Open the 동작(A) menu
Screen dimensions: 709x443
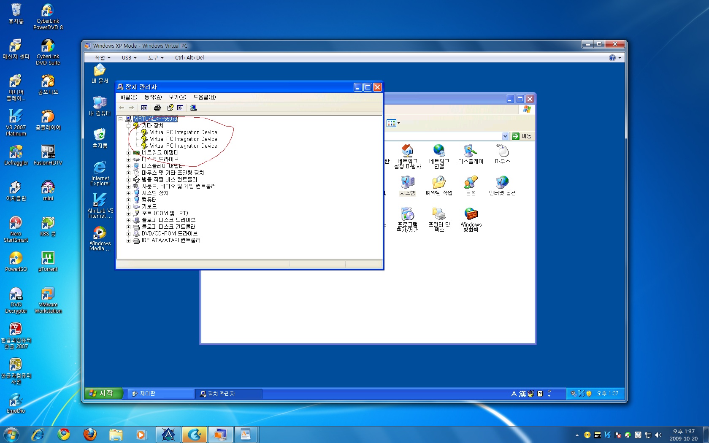153,97
